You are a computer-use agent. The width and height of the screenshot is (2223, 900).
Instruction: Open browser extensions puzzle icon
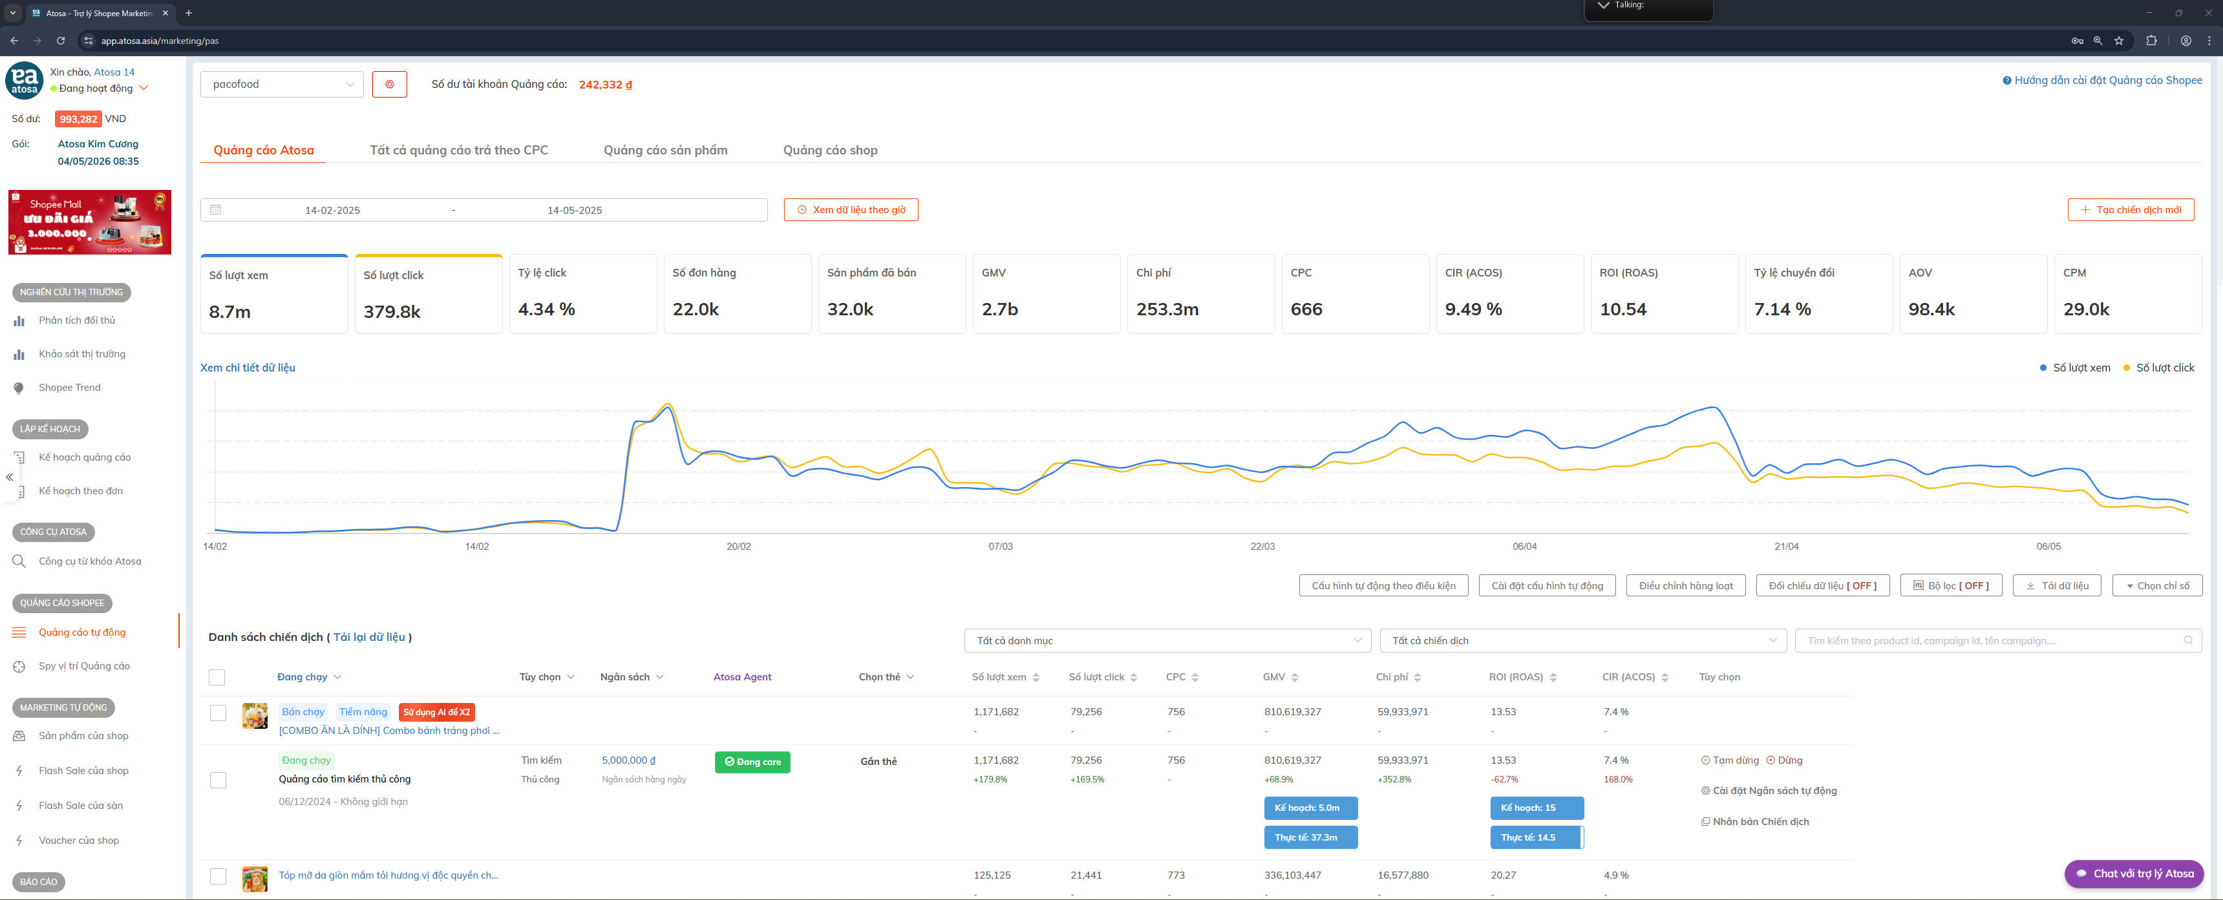click(x=2151, y=41)
